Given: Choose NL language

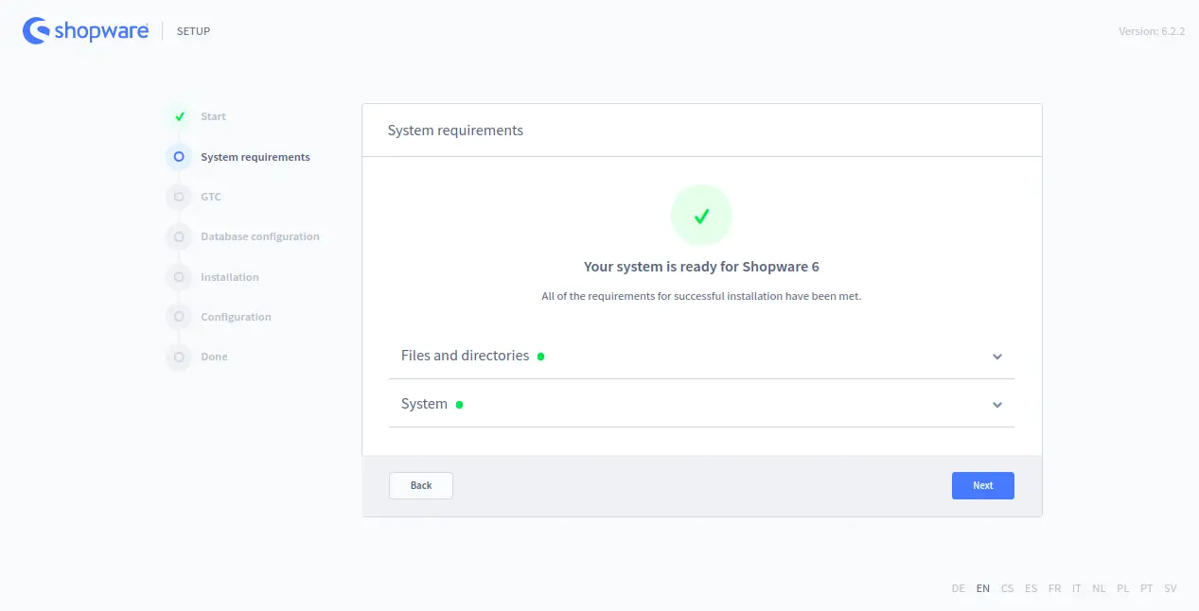Looking at the screenshot, I should pos(1099,588).
